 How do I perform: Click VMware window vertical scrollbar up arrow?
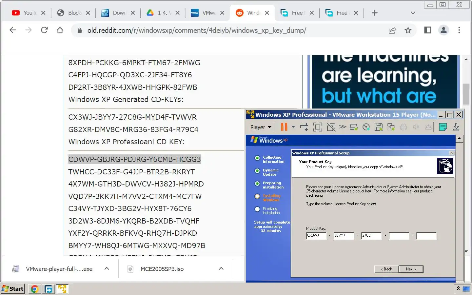pos(460,139)
